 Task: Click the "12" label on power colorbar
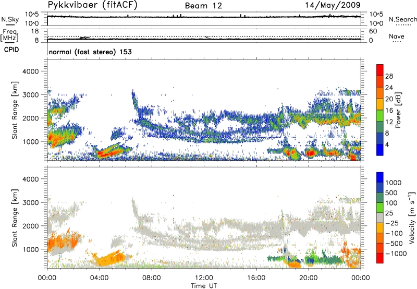coord(389,122)
